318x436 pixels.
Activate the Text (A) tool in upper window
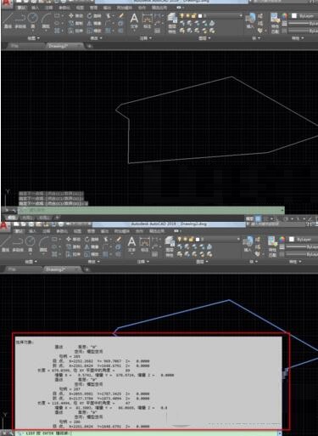pos(134,21)
